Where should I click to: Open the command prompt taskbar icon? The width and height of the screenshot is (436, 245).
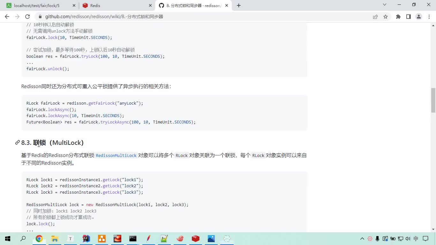click(x=133, y=239)
